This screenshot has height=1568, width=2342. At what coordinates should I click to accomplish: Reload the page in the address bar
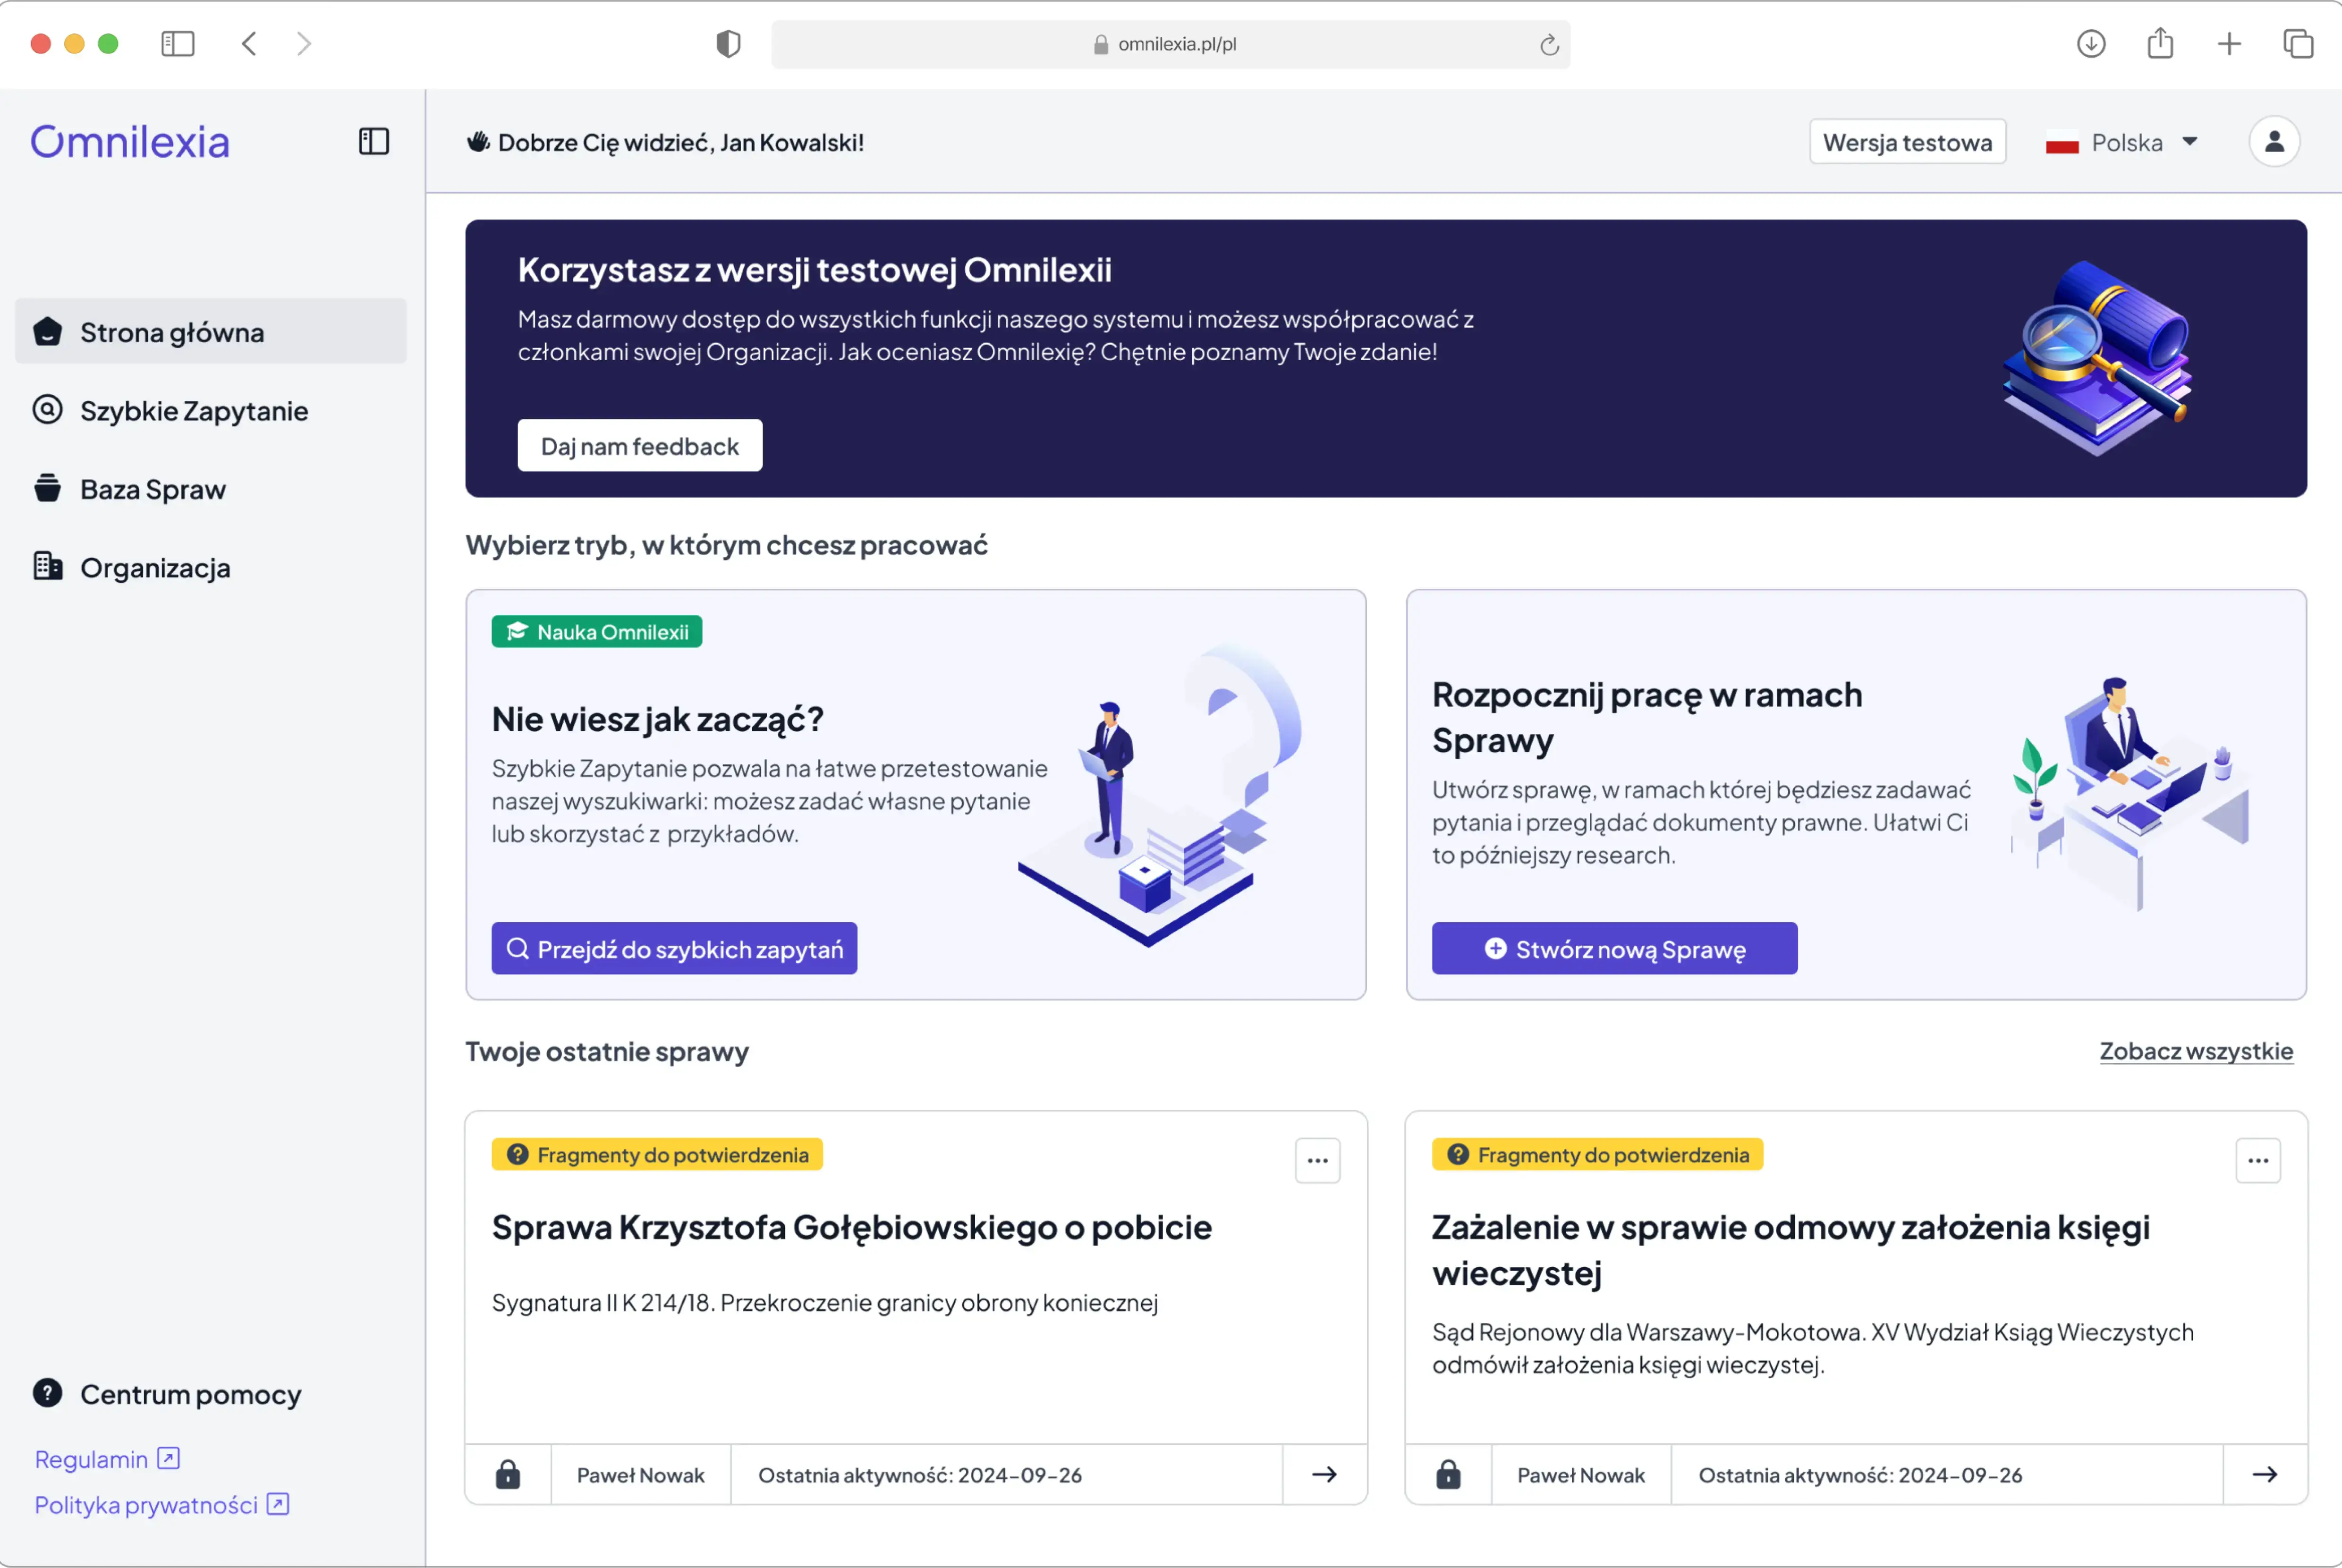tap(1549, 44)
